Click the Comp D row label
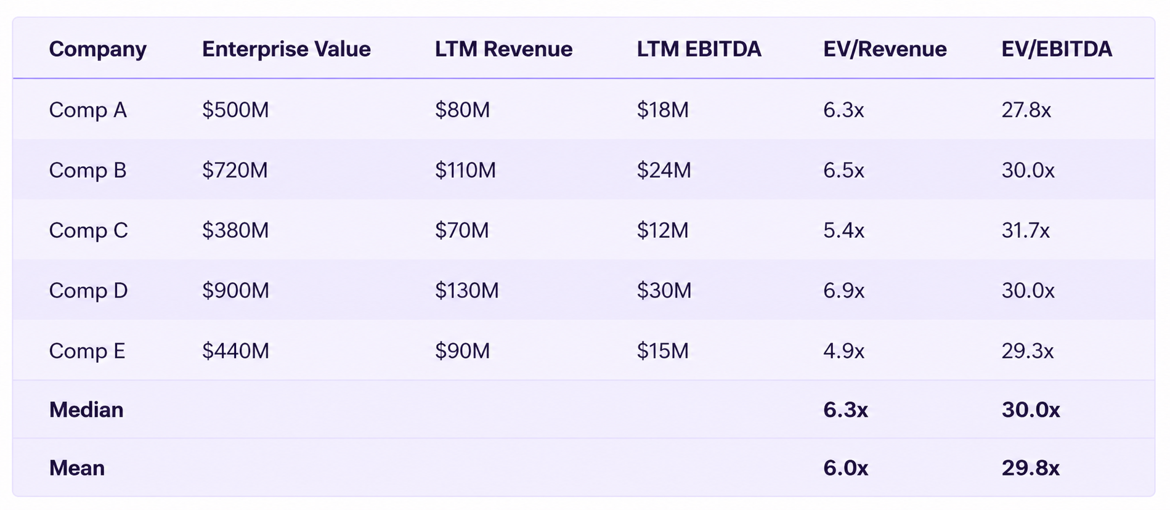Image resolution: width=1170 pixels, height=510 pixels. click(x=89, y=290)
